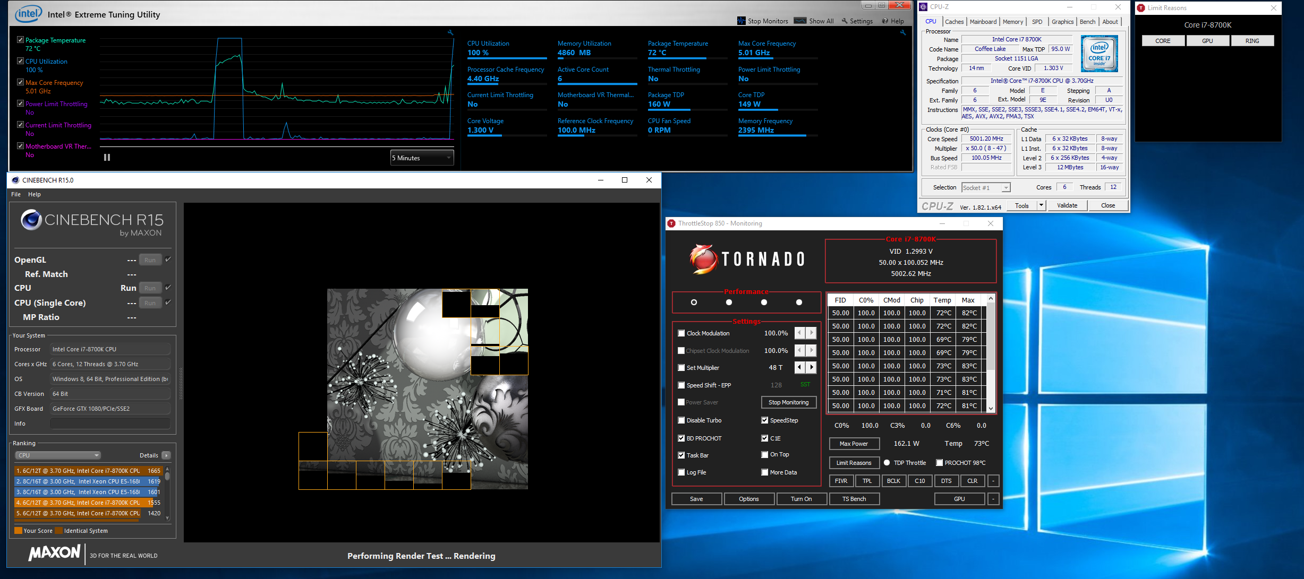
Task: Switch to the Bench tab in CPU-Z
Action: tap(1087, 22)
